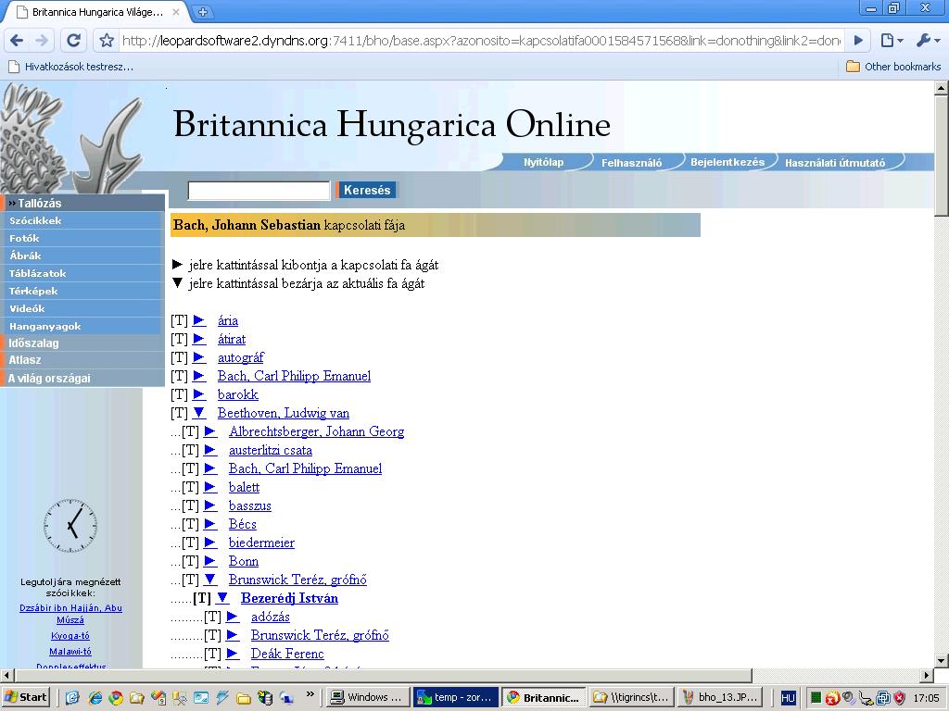
Task: Click the Keresés search button
Action: coord(367,190)
